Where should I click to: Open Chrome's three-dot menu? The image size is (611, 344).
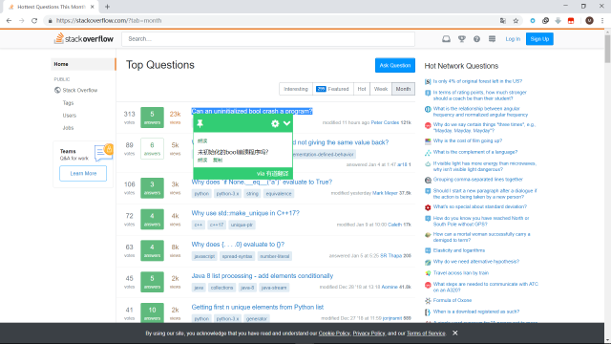tap(602, 21)
